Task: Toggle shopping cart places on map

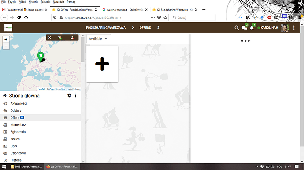Action: coord(60,38)
